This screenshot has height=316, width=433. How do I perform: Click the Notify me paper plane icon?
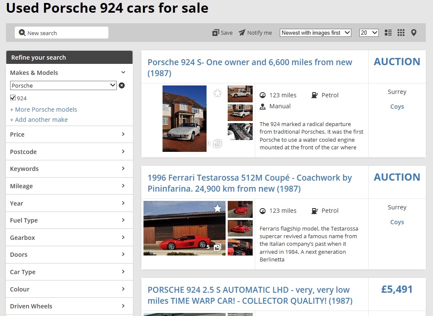coord(242,33)
